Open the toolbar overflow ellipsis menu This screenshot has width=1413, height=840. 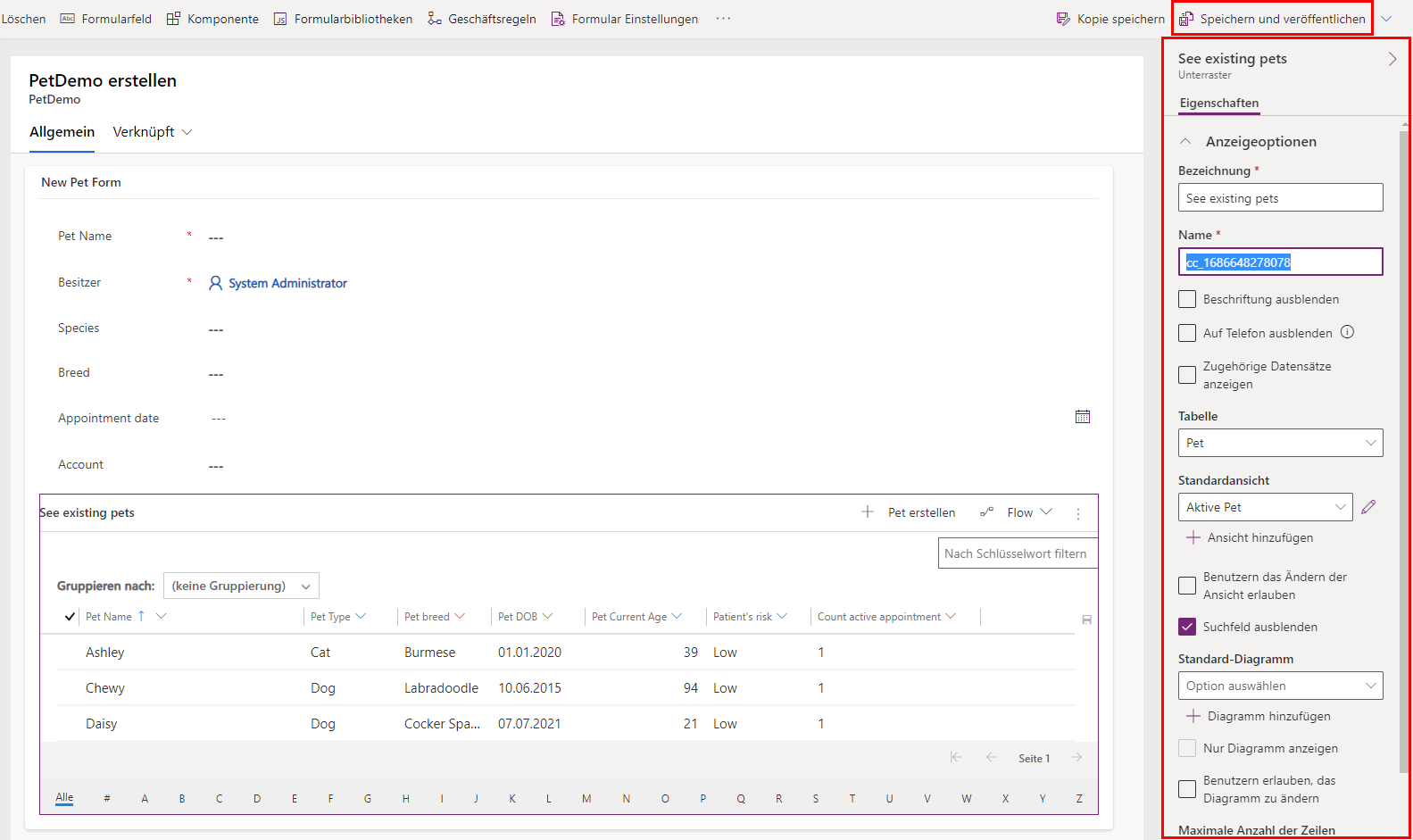tap(723, 19)
